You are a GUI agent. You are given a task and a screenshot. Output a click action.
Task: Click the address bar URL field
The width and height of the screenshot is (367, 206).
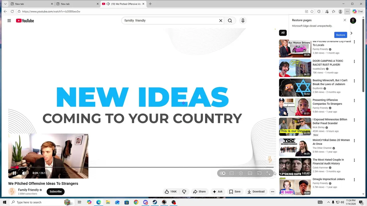161,11
